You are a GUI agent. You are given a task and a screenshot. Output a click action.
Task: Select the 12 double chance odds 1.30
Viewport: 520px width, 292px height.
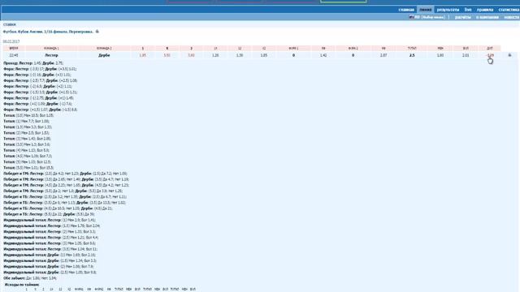(240, 55)
